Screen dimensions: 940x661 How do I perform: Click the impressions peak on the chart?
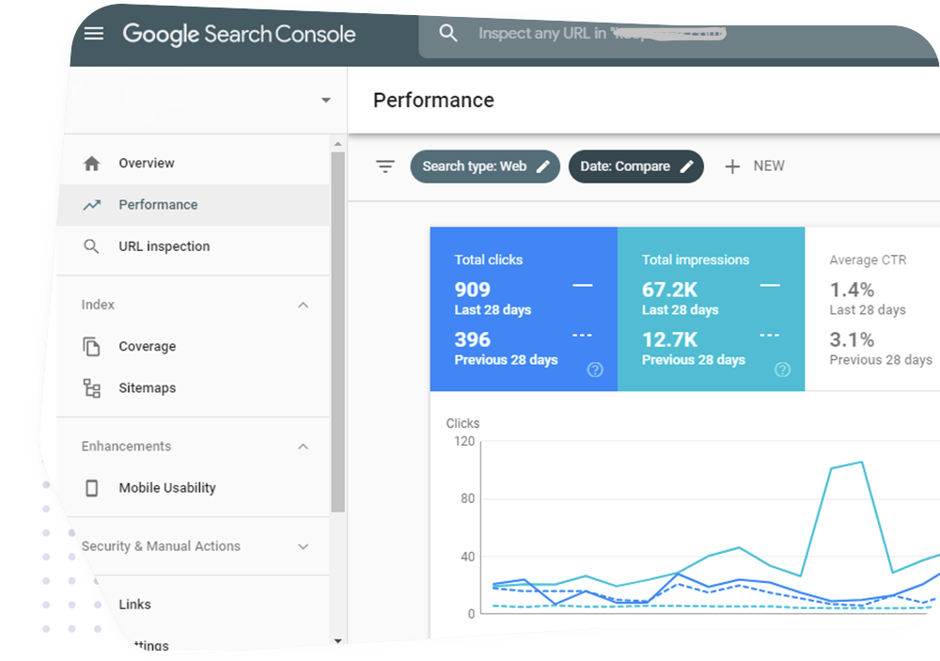861,462
